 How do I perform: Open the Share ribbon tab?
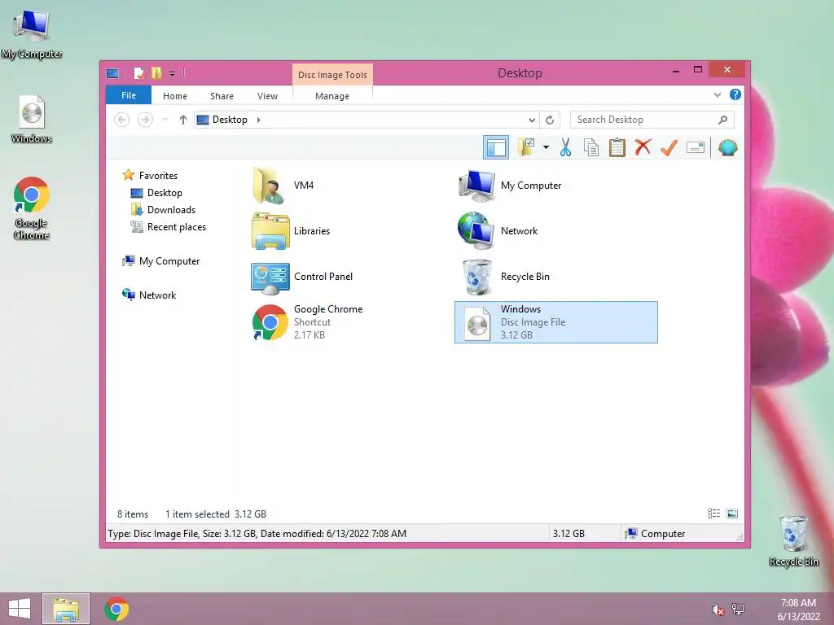[x=222, y=96]
